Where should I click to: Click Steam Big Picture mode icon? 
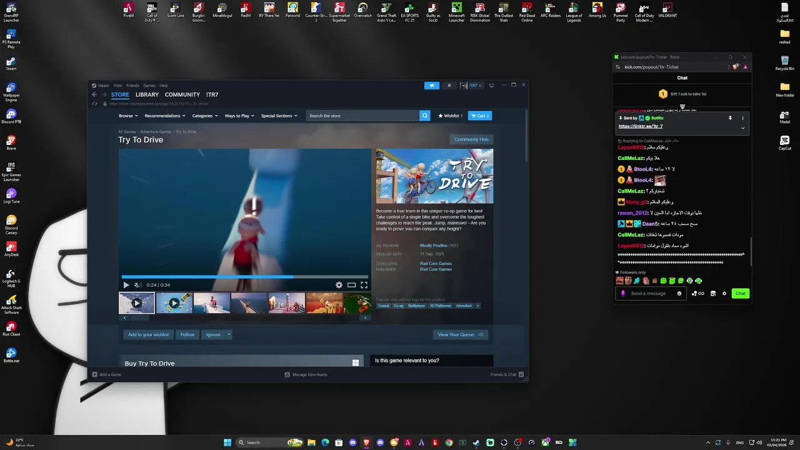coord(491,85)
